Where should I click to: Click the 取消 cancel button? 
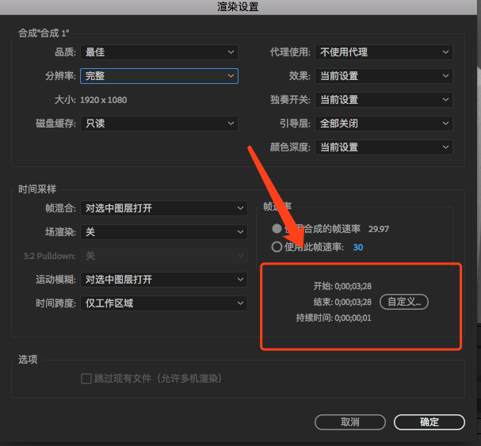point(349,422)
